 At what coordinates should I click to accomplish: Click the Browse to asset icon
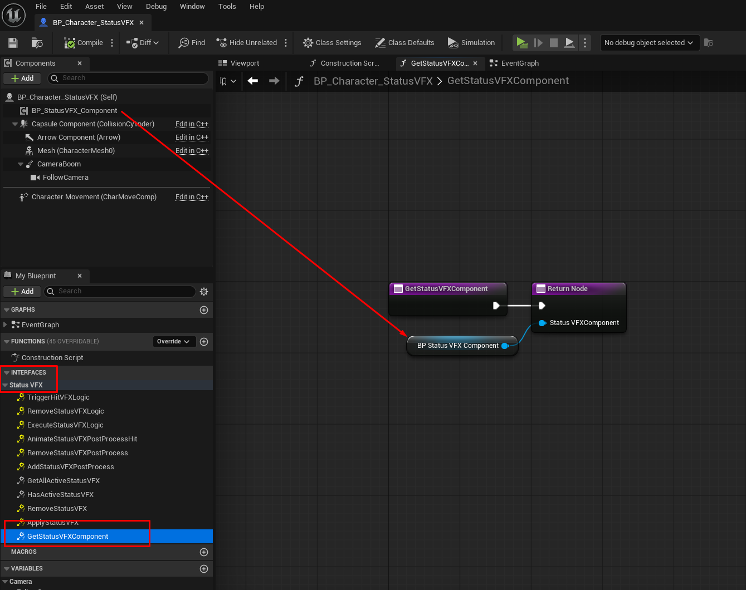pos(37,43)
